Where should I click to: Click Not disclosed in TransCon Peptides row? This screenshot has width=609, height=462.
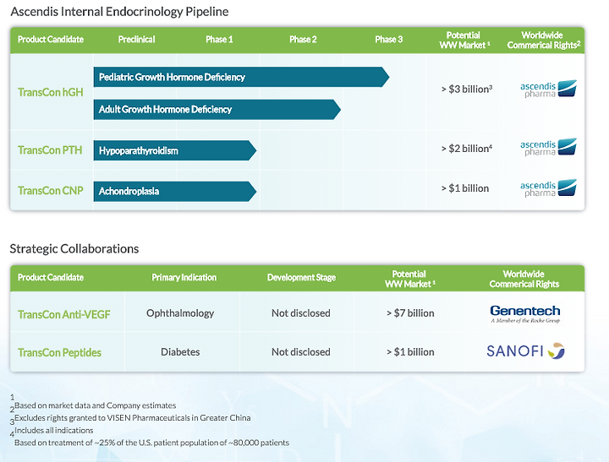301,352
